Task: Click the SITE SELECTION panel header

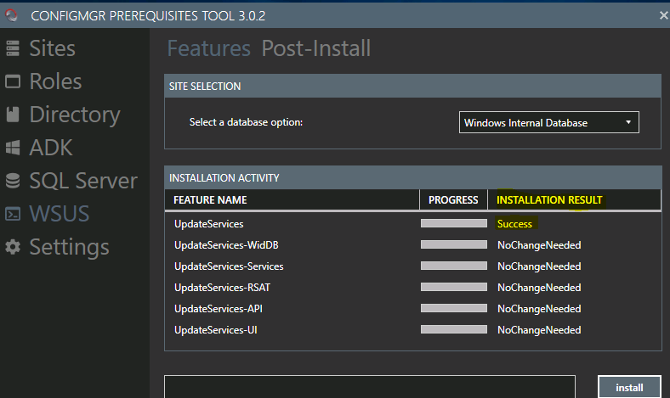Action: point(412,87)
